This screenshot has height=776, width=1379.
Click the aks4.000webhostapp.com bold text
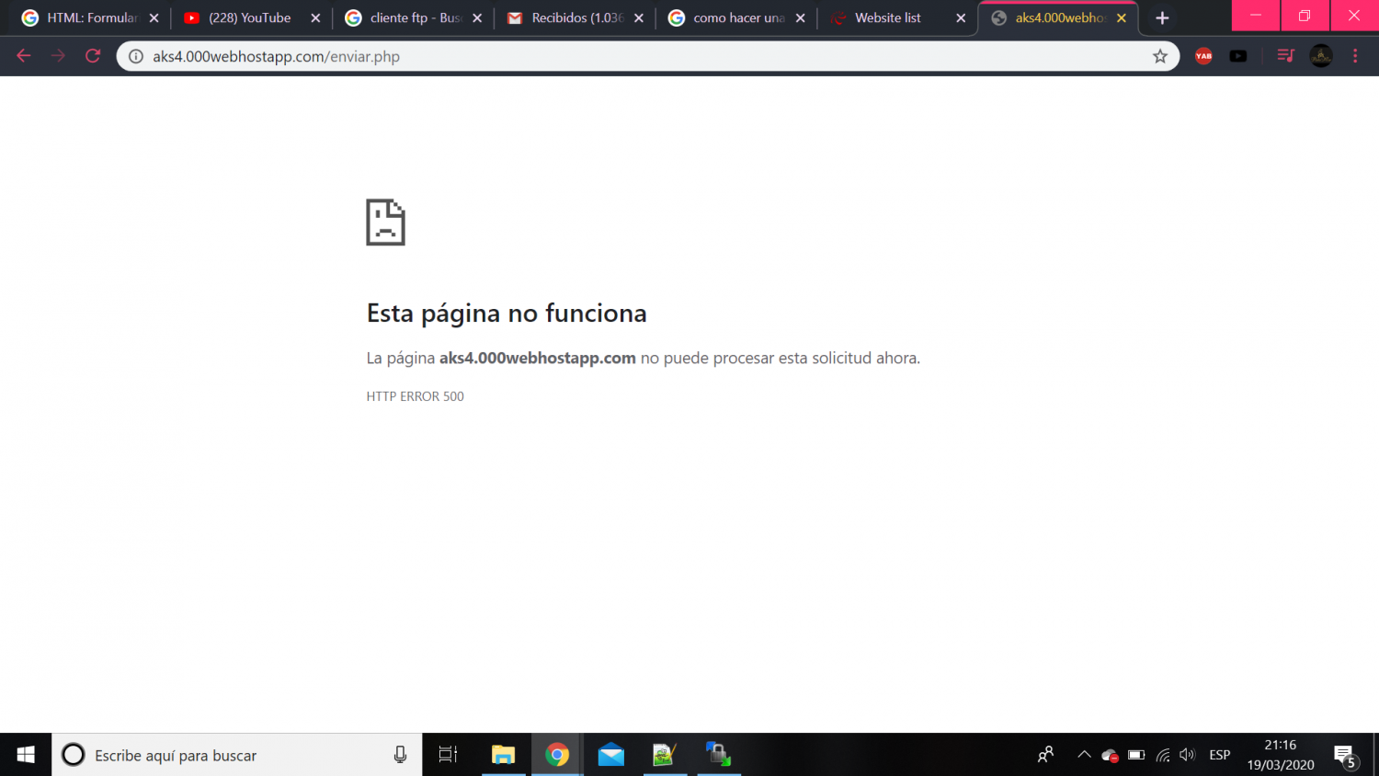[x=538, y=358]
